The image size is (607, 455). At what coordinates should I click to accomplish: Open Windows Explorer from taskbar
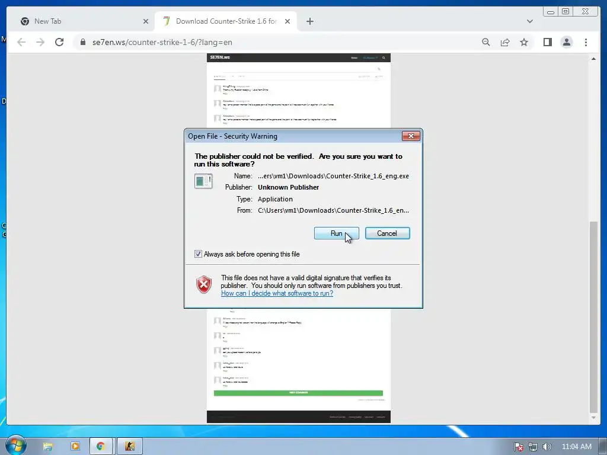tap(47, 447)
